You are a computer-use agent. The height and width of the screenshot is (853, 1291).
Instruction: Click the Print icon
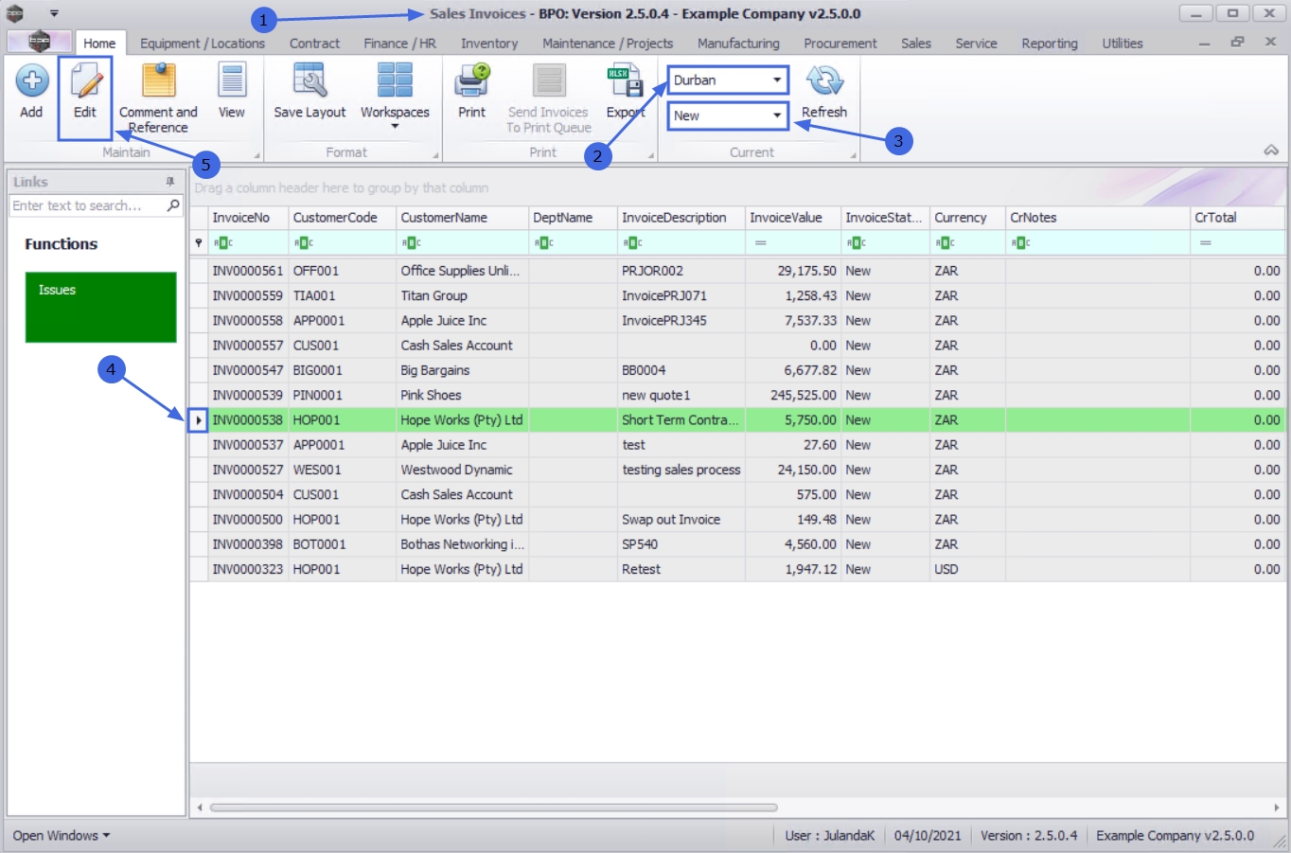(471, 81)
